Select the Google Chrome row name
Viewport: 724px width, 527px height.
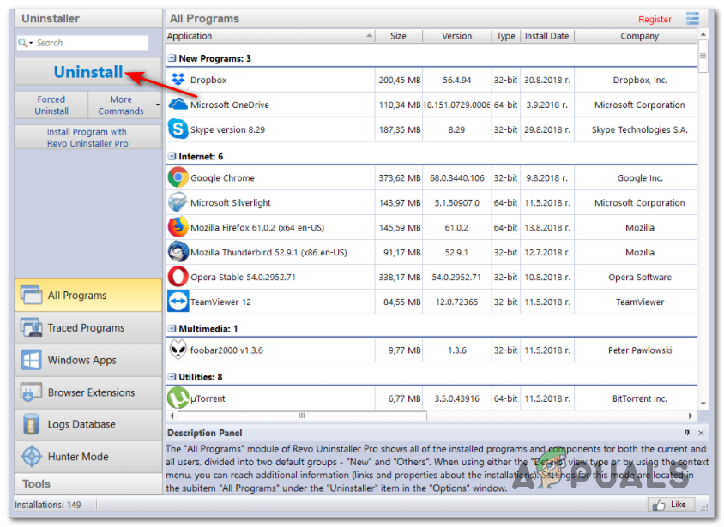[x=222, y=178]
